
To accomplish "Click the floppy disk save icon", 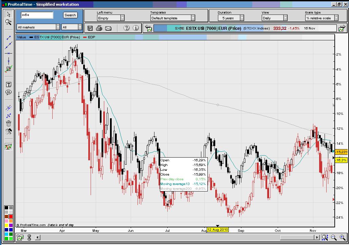I will [x=90, y=28].
